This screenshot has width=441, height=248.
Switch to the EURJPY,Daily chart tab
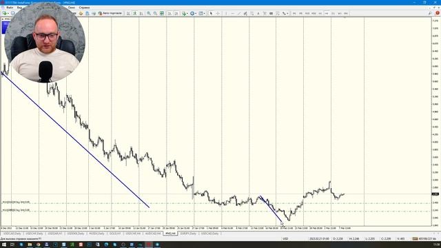[188, 234]
